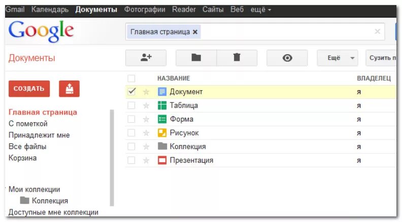
Task: Open Корзина in sidebar
Action: pyautogui.click(x=22, y=158)
